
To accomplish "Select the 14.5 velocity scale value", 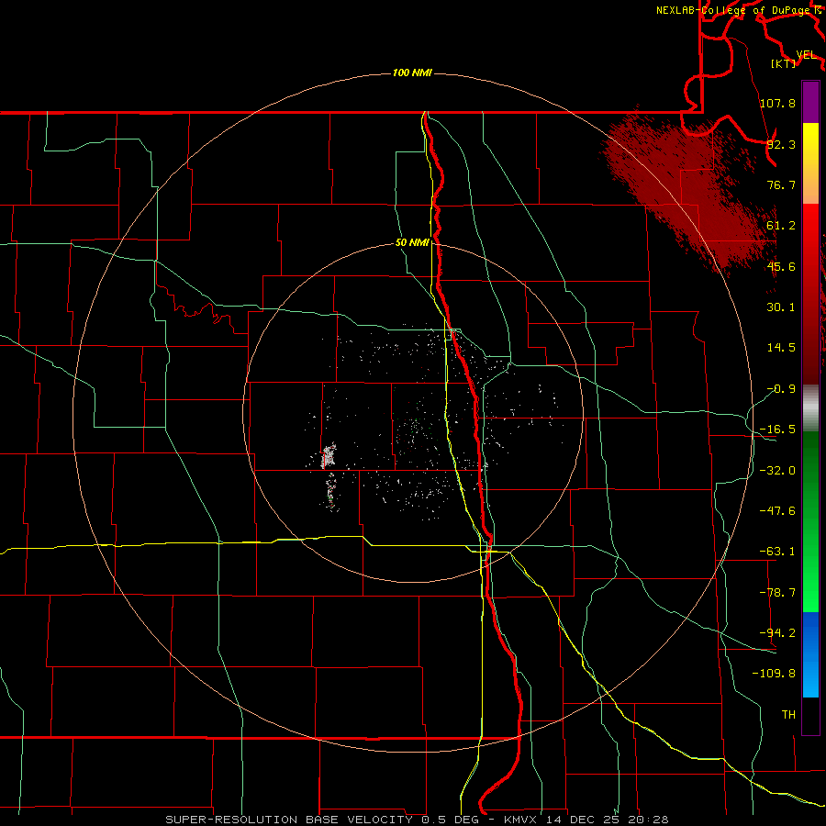I will click(781, 348).
